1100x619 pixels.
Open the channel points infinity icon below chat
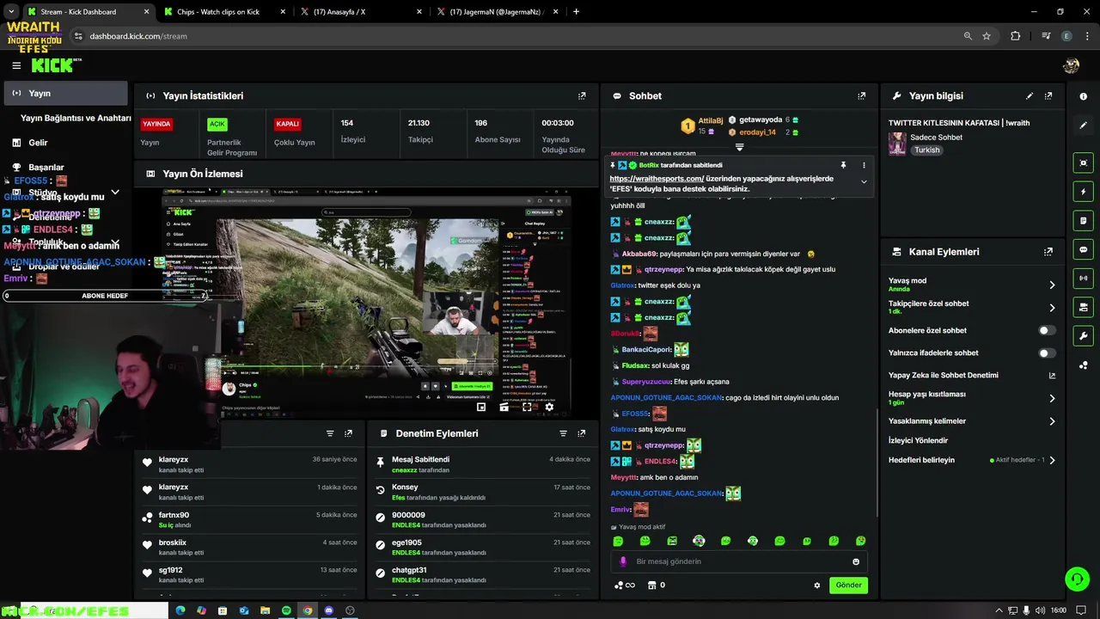(625, 585)
